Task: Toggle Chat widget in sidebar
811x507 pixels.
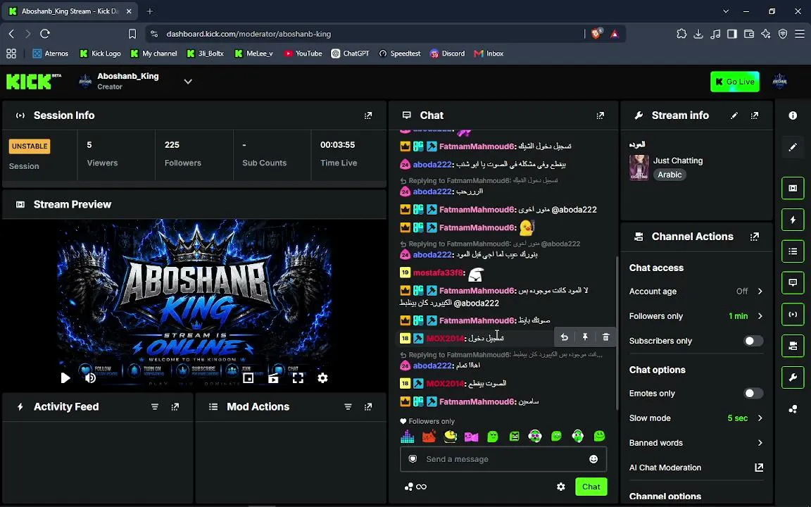Action: point(793,283)
